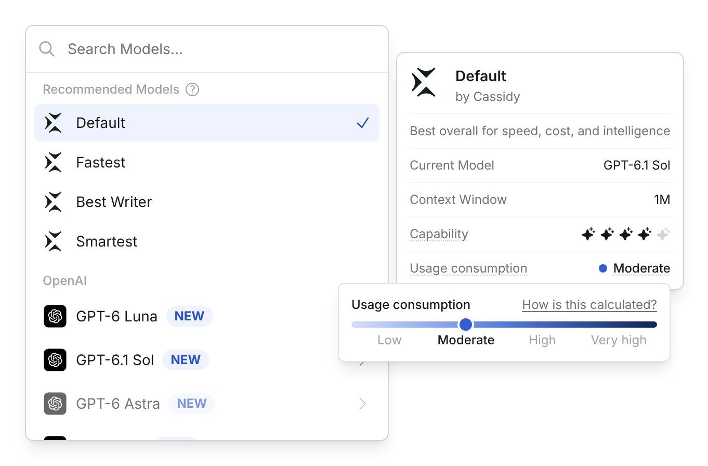Image resolution: width=708 pixels, height=466 pixels.
Task: Click the NEW badge next to GPT-6 Luna
Action: point(189,316)
